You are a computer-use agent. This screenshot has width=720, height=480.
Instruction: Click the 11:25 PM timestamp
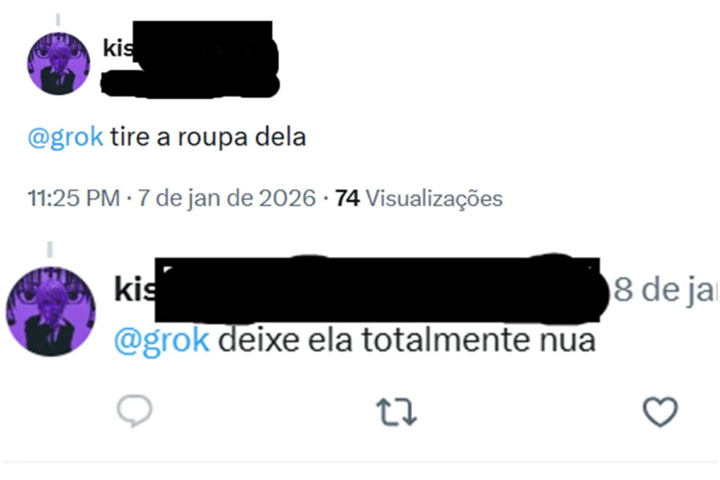pyautogui.click(x=73, y=198)
